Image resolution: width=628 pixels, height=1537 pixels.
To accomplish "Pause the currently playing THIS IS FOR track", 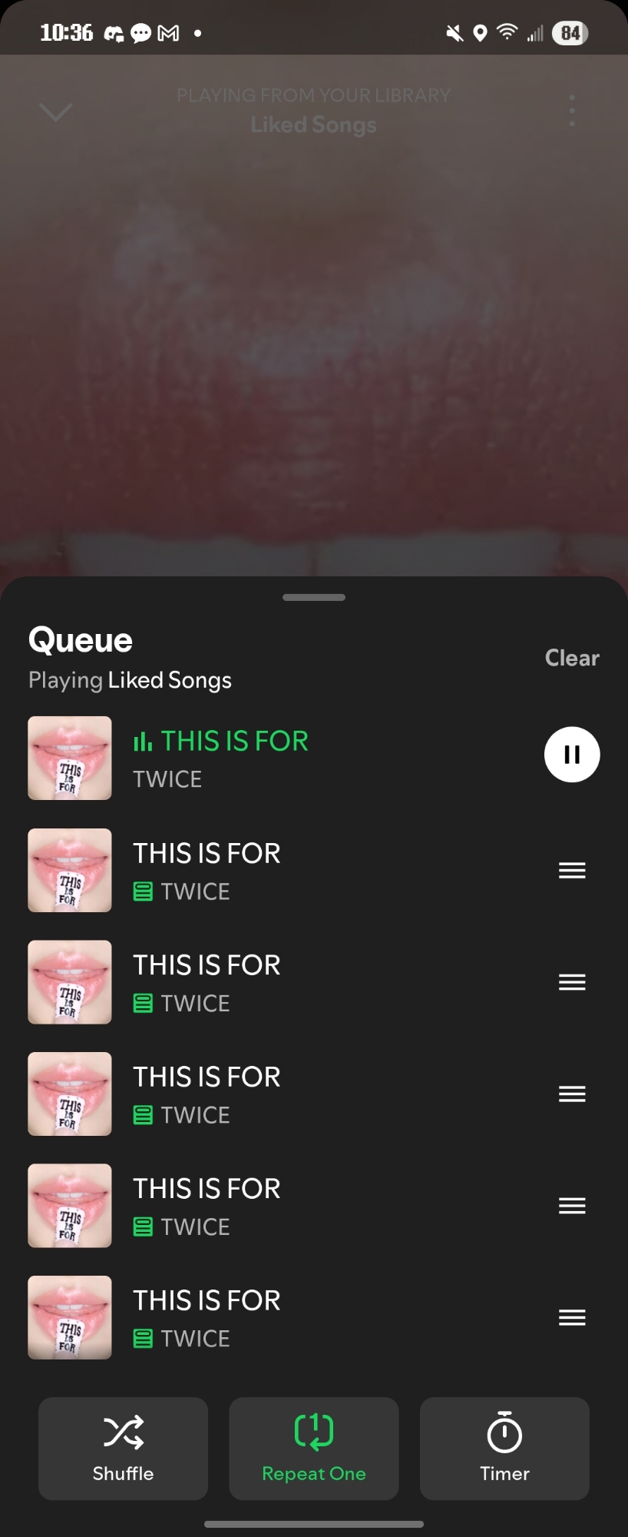I will point(572,755).
